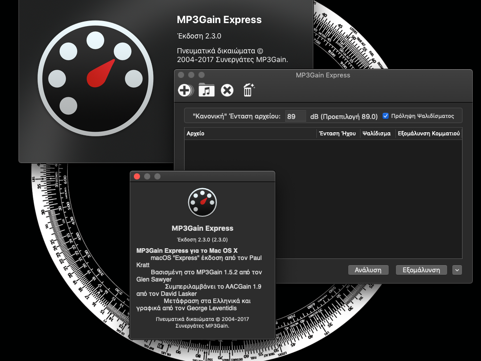Click the bold MP3Gain Express name in About window

(x=203, y=228)
